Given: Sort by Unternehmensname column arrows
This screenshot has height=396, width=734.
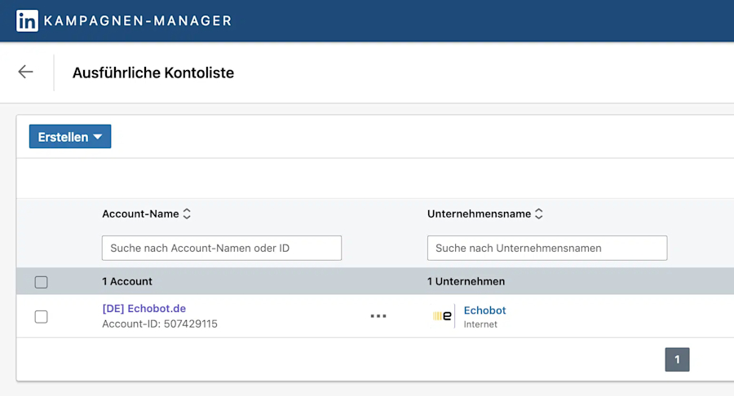Looking at the screenshot, I should click(x=539, y=213).
